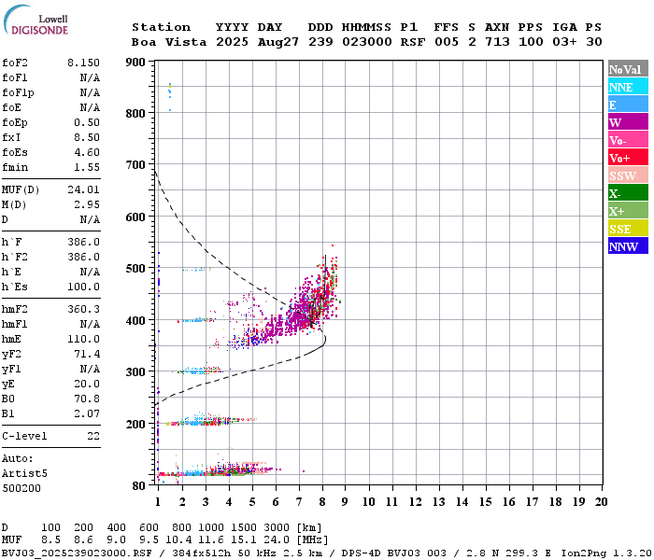This screenshot has width=654, height=560.
Task: Select the SSW salmon legend swatch
Action: pyautogui.click(x=628, y=175)
